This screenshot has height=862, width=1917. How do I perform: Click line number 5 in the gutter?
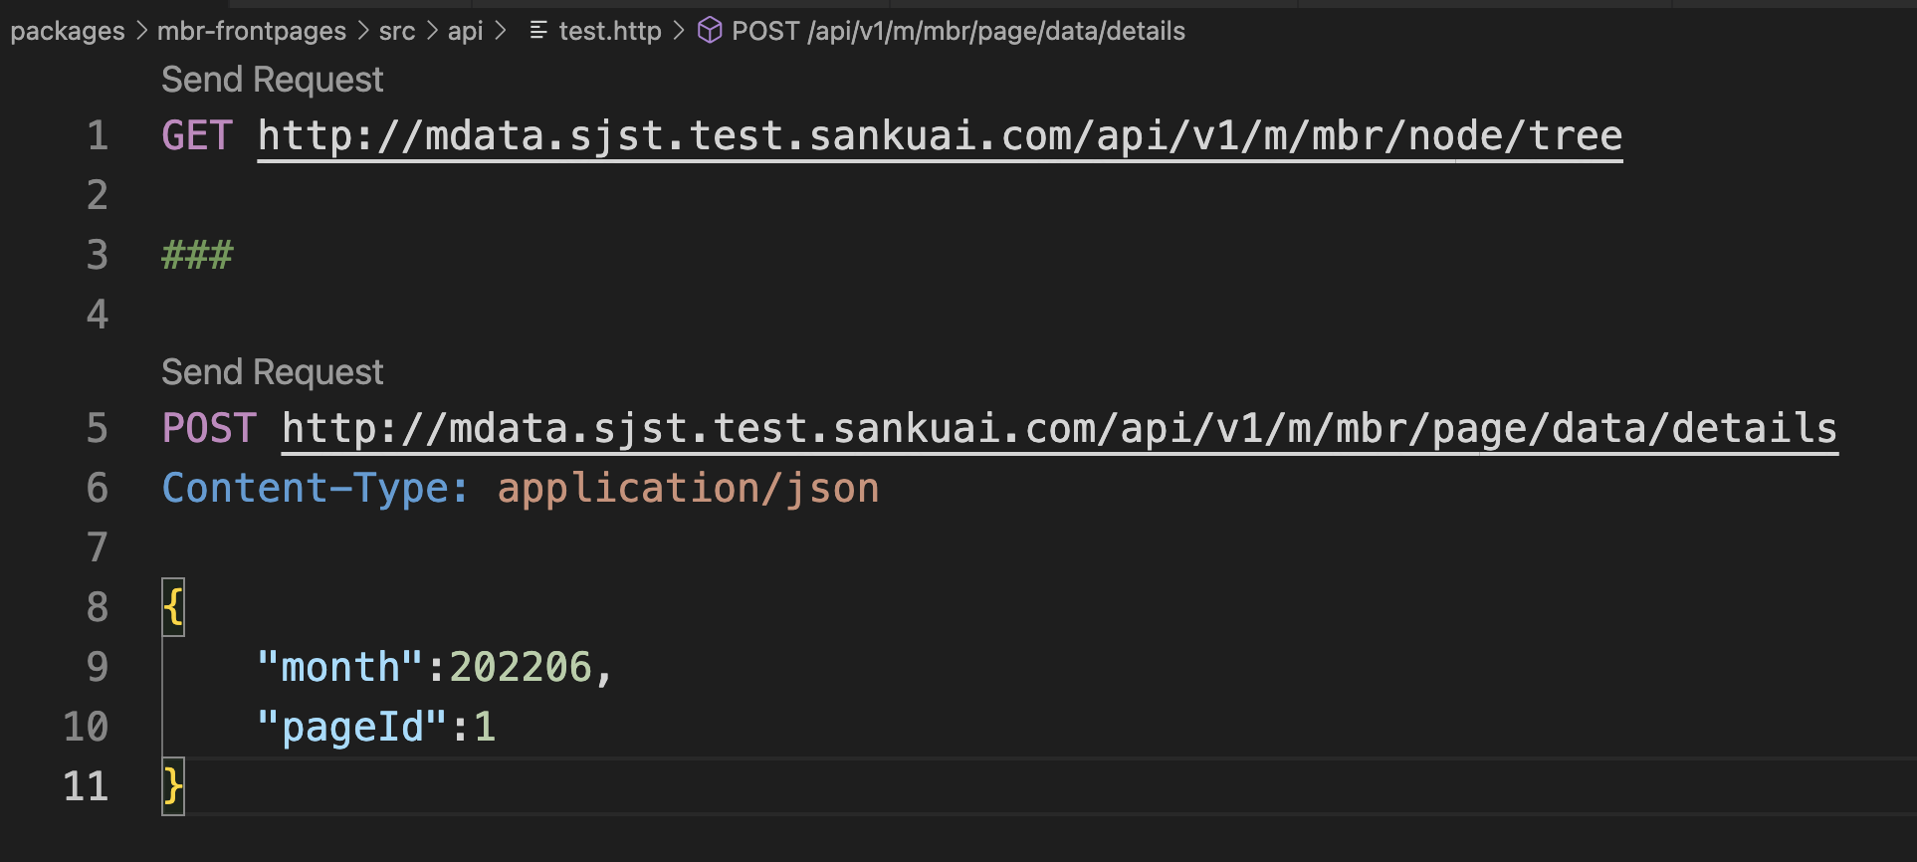pyautogui.click(x=97, y=429)
